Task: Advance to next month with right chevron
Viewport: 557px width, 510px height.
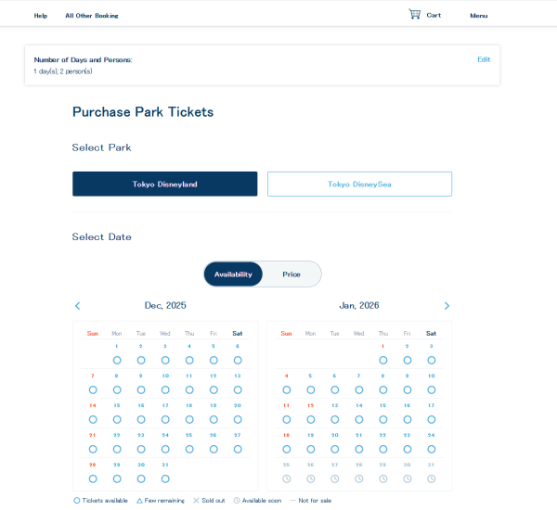Action: [x=447, y=306]
